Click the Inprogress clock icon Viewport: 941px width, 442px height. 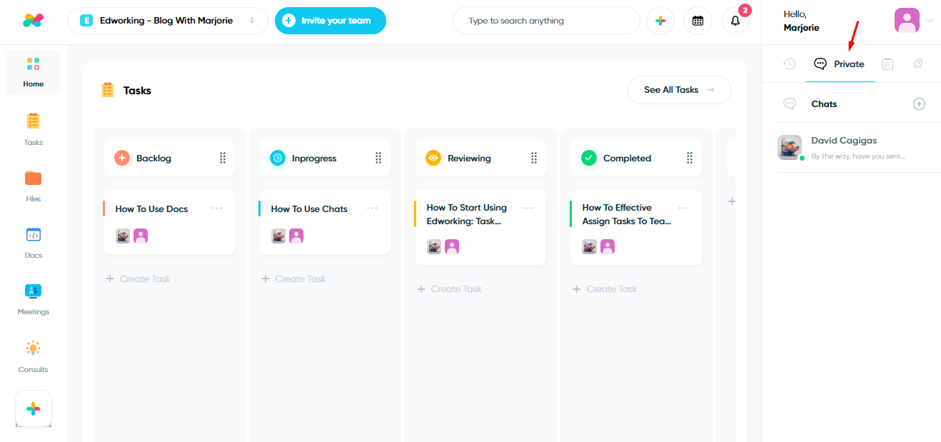point(278,158)
